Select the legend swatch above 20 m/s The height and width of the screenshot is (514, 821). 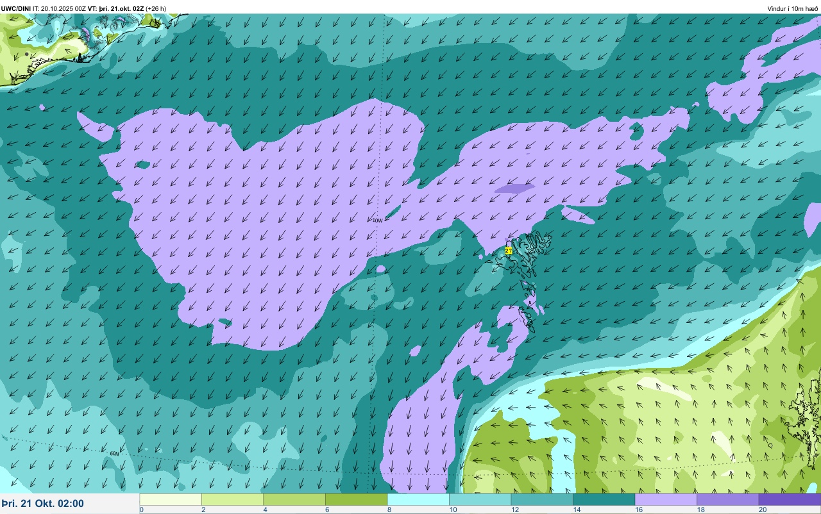coord(790,499)
